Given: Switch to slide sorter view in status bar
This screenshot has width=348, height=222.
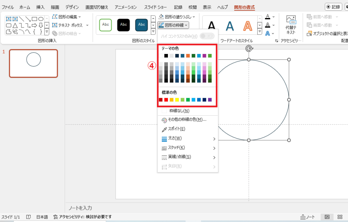Looking at the screenshot, I should (340, 217).
